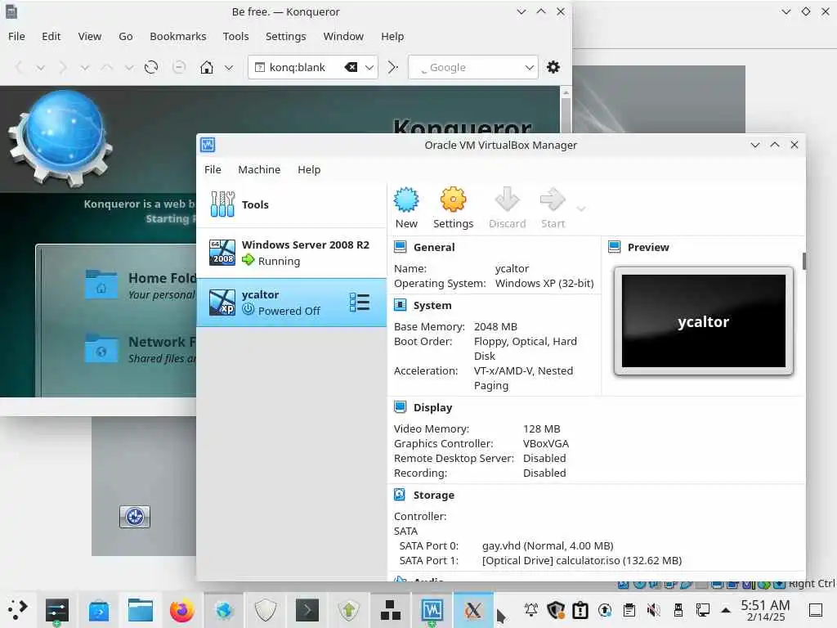Open Konqueror Settings menu
Viewport: 837px width, 628px height.
[x=285, y=36]
